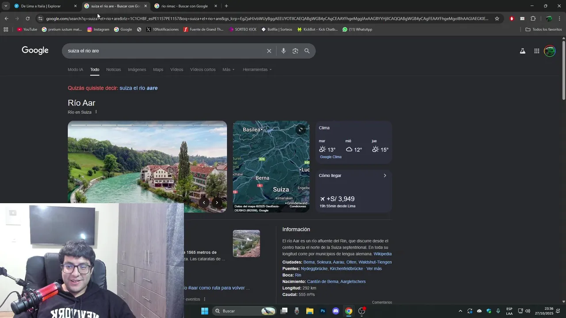Open Chrome's three-dot menu
The image size is (566, 318).
560,19
